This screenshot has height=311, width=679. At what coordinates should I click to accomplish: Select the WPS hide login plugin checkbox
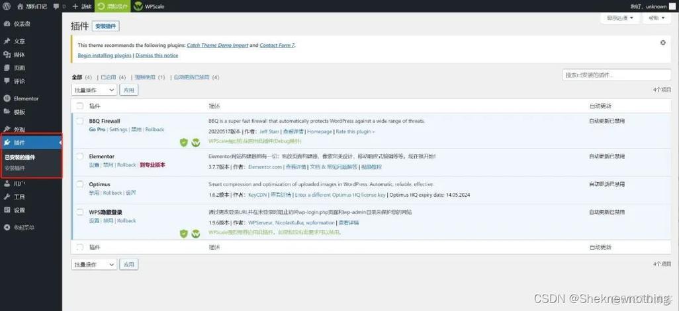[x=79, y=212]
